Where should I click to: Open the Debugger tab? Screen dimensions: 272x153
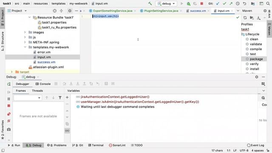coord(23,84)
